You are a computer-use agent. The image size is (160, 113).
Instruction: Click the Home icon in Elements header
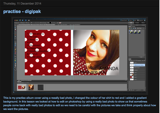tap(145, 20)
